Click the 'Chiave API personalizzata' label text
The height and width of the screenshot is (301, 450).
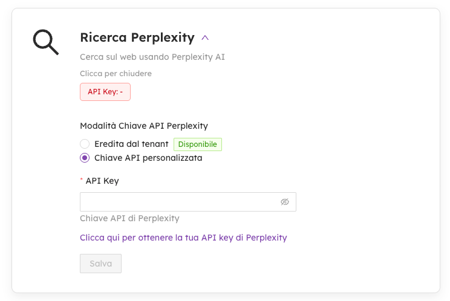(148, 158)
